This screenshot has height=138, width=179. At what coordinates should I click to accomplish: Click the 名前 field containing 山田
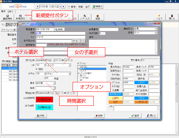pos(60,33)
